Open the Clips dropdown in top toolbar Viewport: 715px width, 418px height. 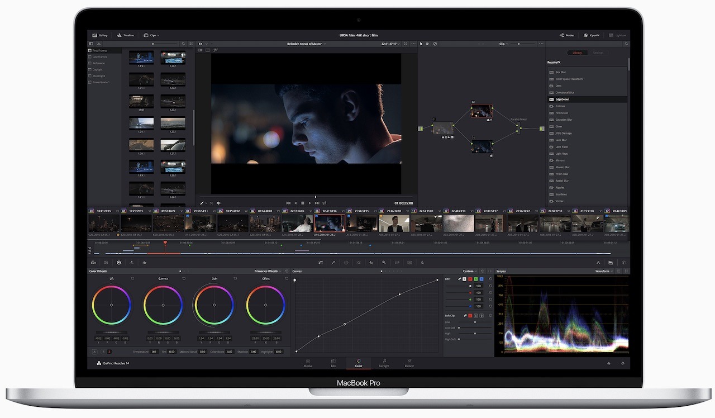152,35
